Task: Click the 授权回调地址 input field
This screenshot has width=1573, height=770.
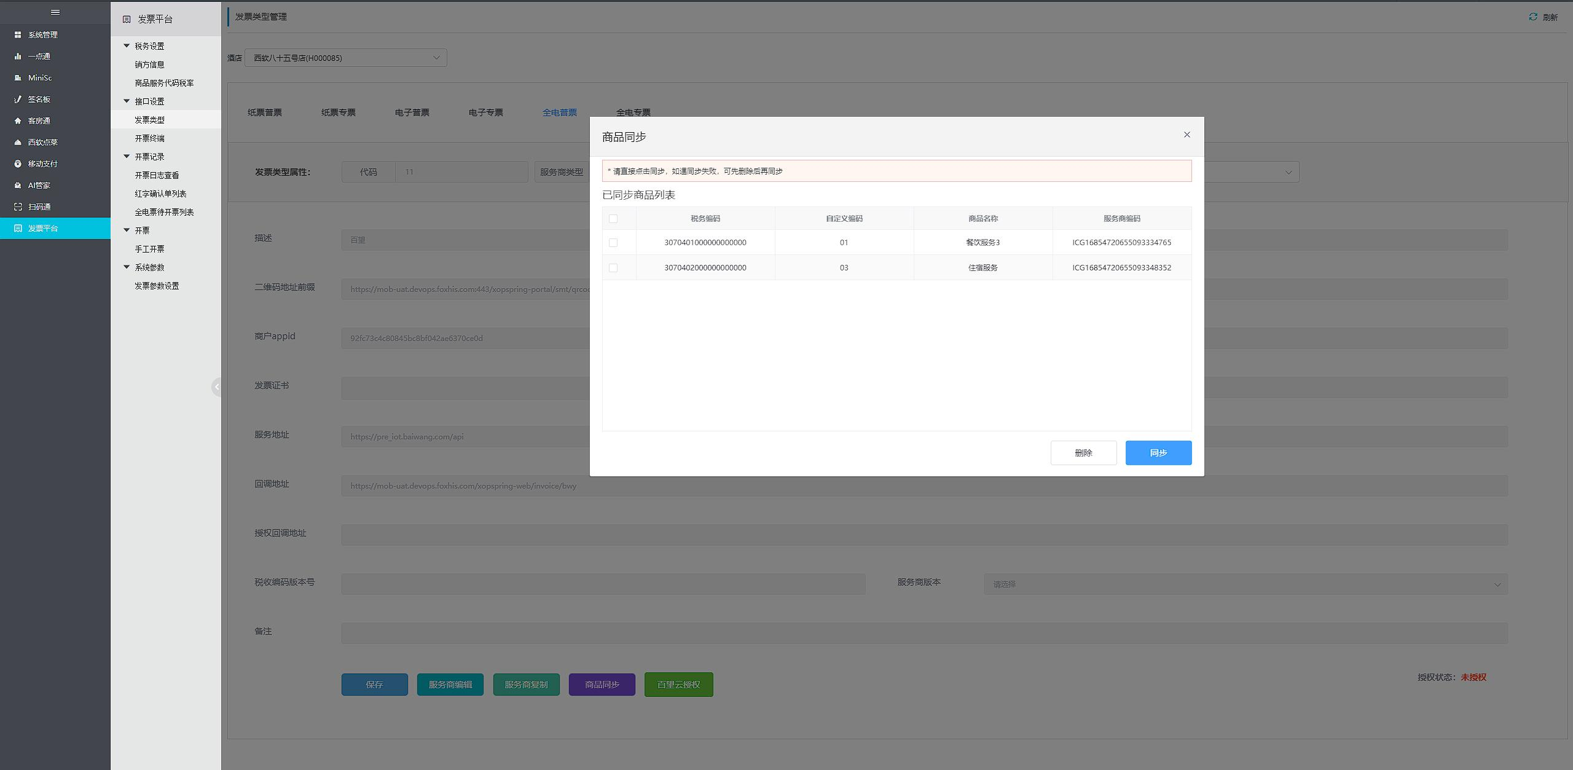Action: (x=925, y=535)
